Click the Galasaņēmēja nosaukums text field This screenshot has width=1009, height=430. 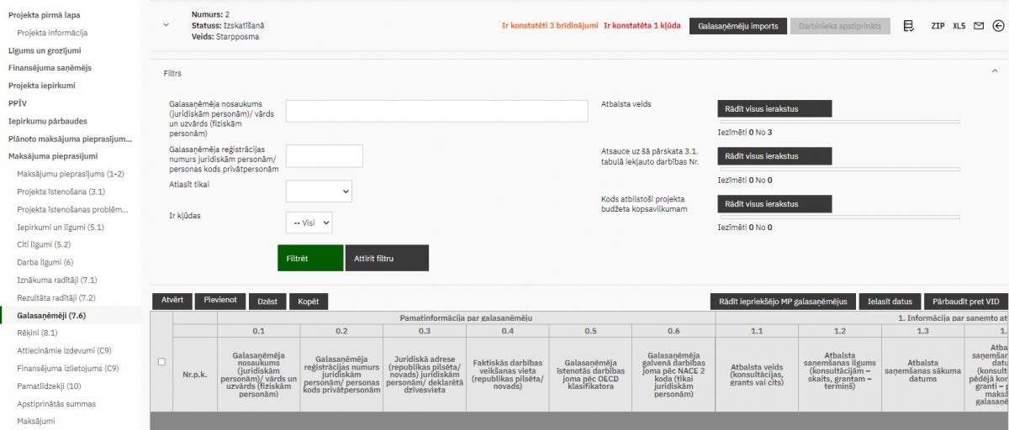pos(436,111)
